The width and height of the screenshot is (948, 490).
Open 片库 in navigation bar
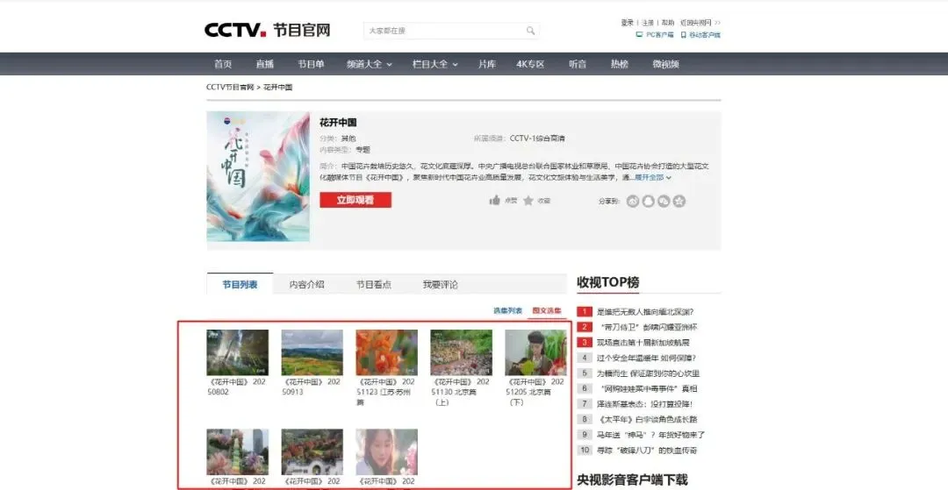(486, 64)
